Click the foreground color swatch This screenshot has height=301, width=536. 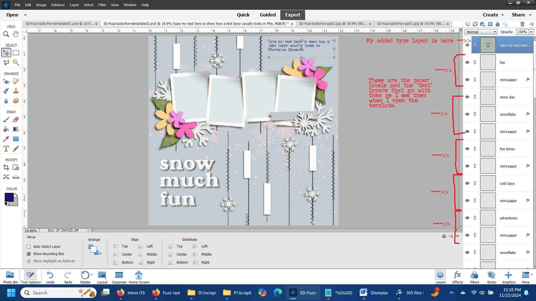point(10,197)
